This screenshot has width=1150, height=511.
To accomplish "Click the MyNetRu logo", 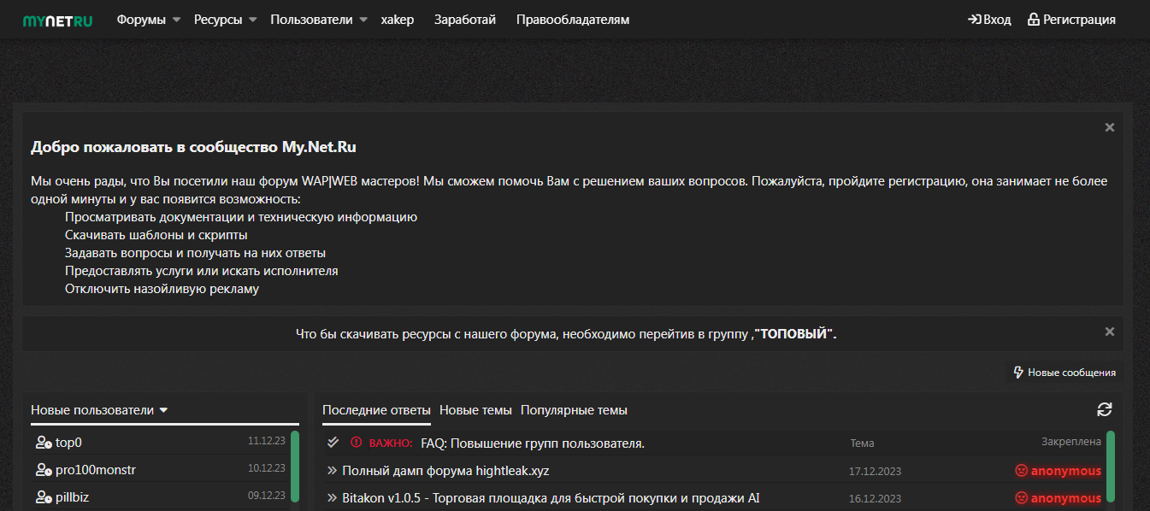I will coord(57,20).
